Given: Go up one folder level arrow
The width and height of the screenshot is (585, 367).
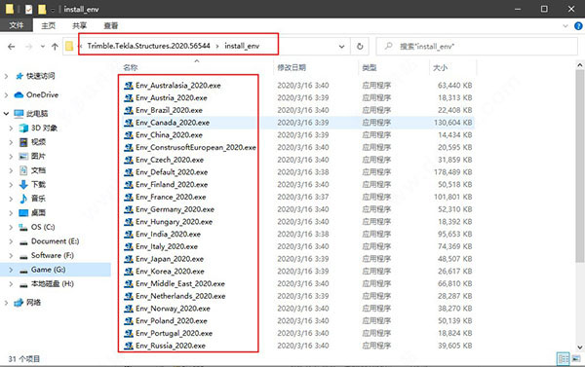Looking at the screenshot, I should tap(55, 47).
